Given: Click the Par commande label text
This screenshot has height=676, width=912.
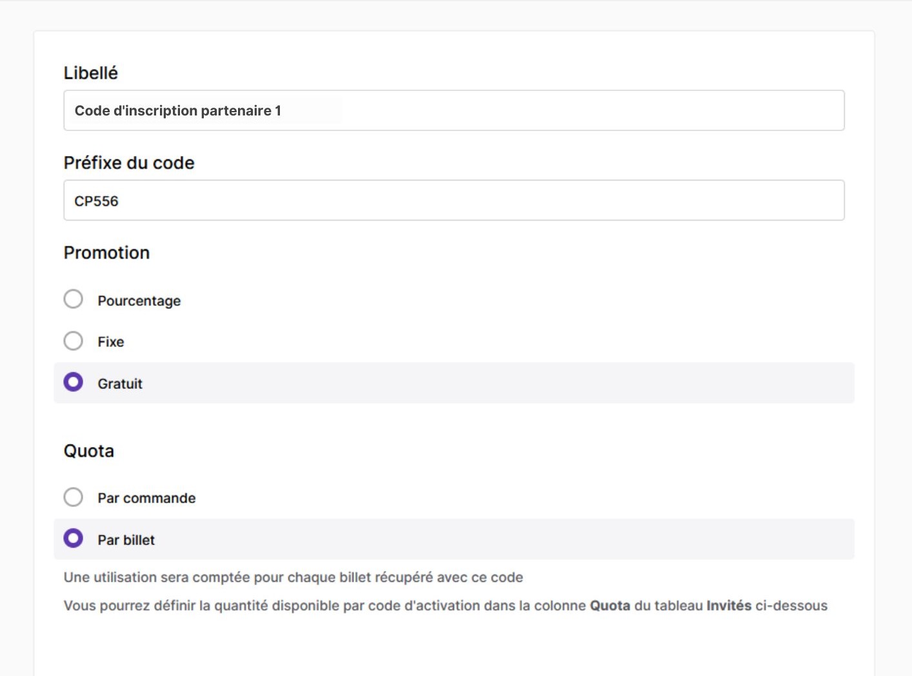Looking at the screenshot, I should pos(146,497).
